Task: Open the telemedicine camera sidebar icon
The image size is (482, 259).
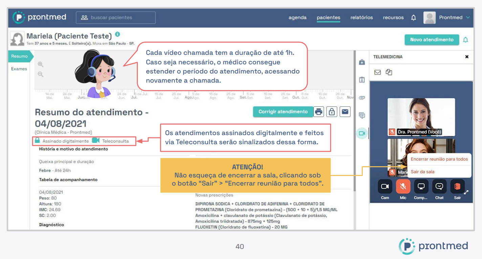Action: [362, 133]
